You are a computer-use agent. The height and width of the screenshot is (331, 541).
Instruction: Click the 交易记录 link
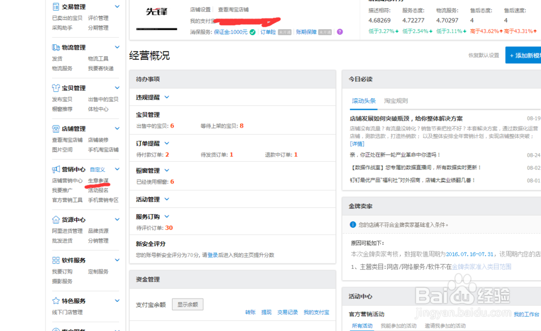point(287,313)
